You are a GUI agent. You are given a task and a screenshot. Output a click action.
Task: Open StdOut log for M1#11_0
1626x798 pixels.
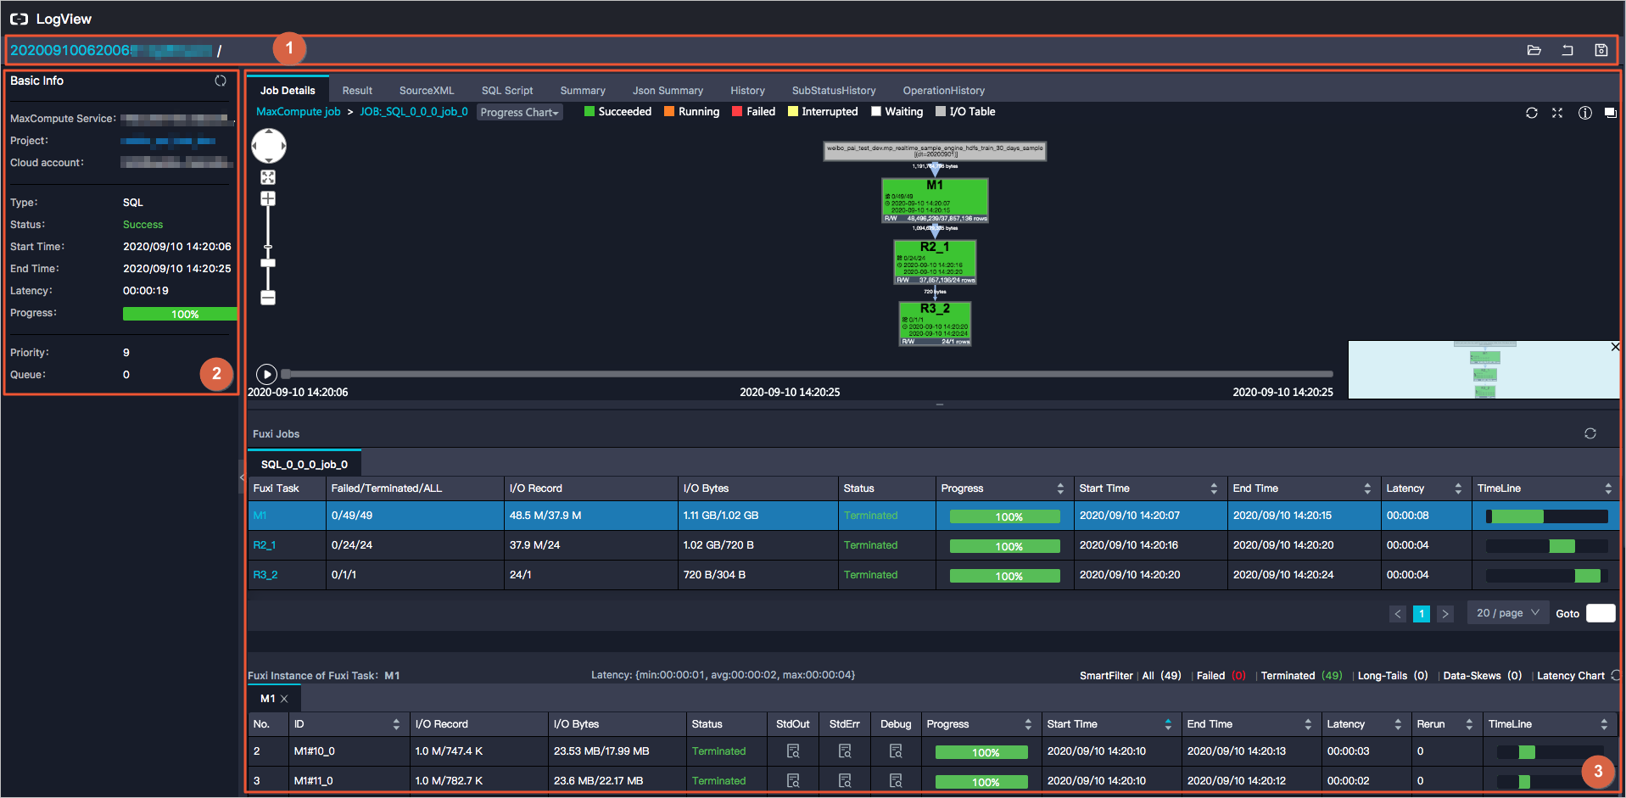(x=793, y=781)
